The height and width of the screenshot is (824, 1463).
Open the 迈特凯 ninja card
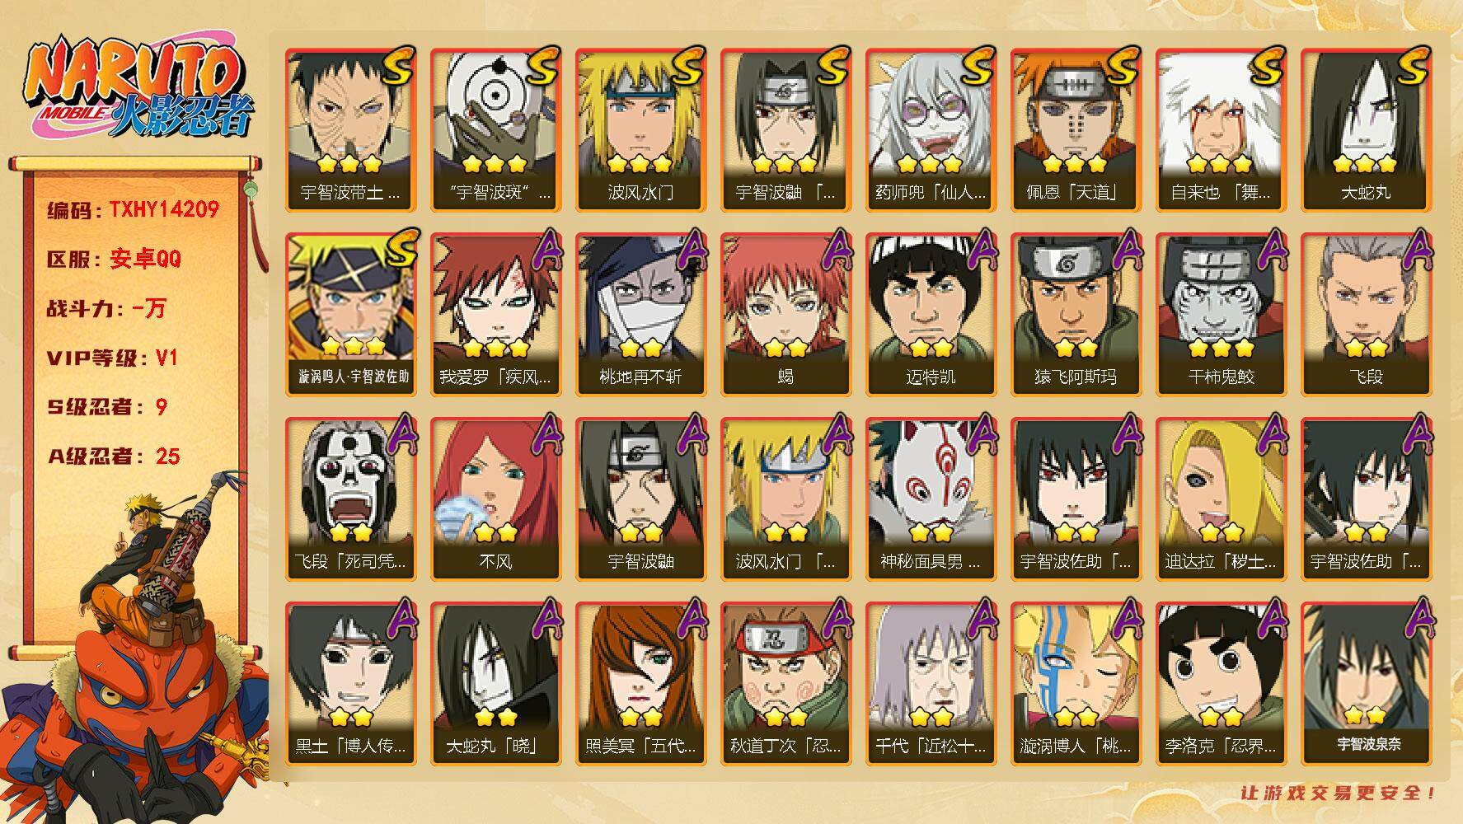tap(931, 315)
